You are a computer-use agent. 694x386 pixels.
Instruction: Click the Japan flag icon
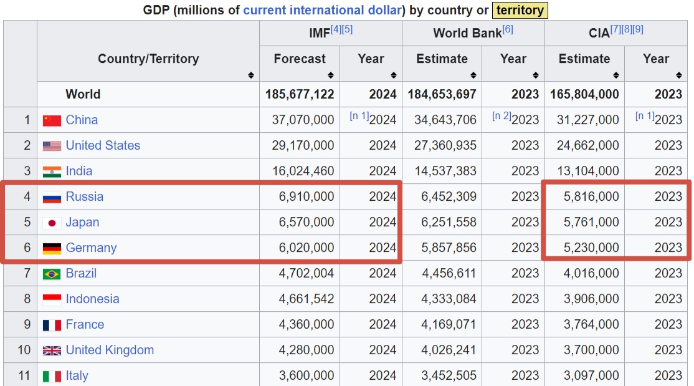coord(52,223)
